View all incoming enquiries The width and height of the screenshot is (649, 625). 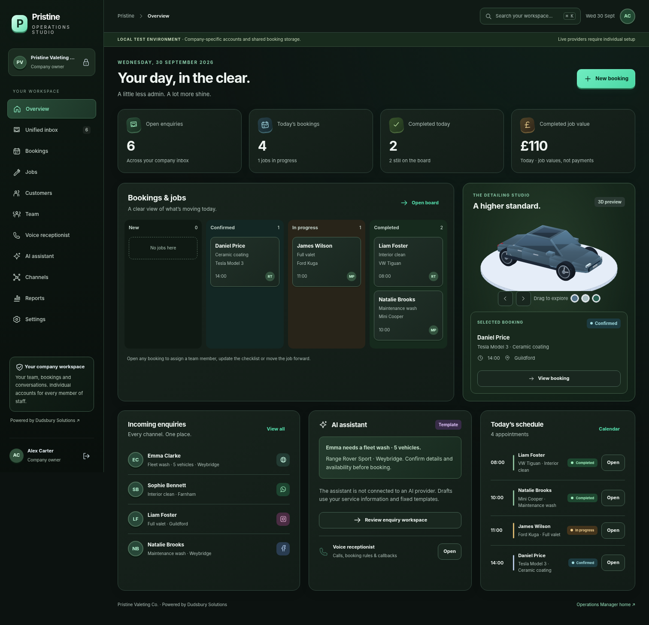276,429
